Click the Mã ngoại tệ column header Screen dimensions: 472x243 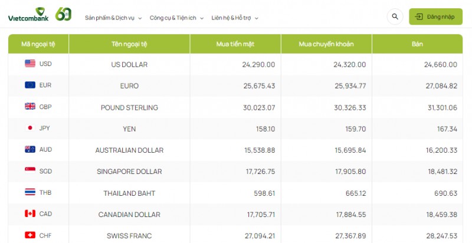pyautogui.click(x=38, y=44)
